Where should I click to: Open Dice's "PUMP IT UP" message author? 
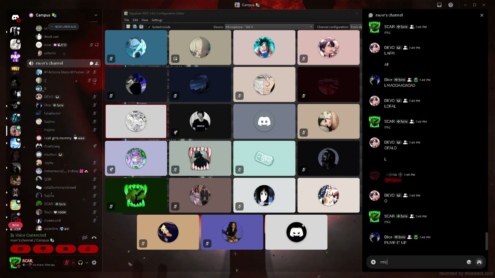click(x=388, y=237)
